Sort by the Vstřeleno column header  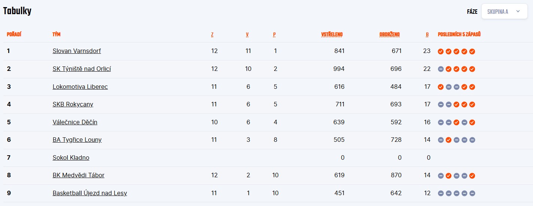coord(332,35)
